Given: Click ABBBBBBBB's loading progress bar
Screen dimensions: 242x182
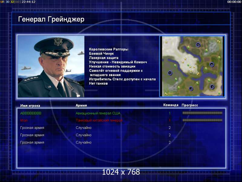Looking at the screenshot, I should 202,113.
